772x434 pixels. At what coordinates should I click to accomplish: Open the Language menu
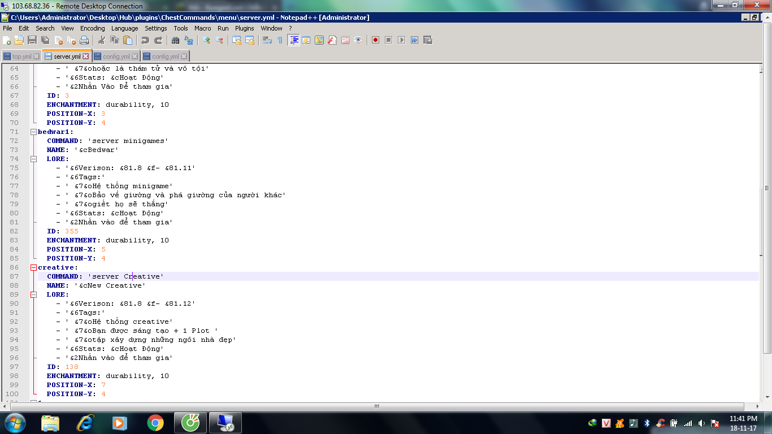pos(124,28)
